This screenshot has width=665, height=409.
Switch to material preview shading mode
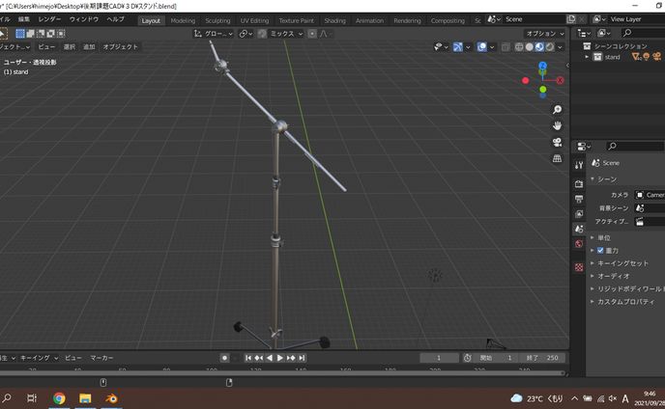[539, 47]
